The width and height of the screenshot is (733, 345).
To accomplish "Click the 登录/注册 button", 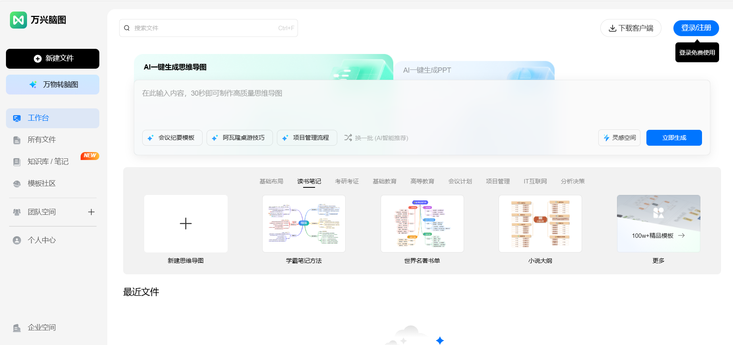I will coord(696,28).
